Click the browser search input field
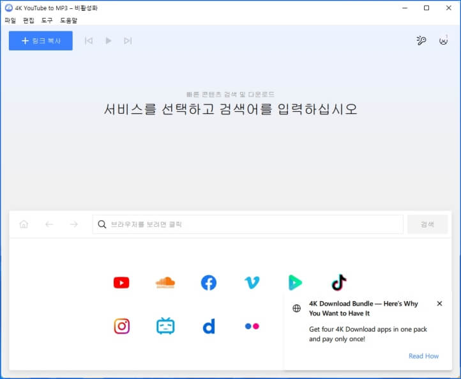This screenshot has height=379, width=461. (248, 224)
